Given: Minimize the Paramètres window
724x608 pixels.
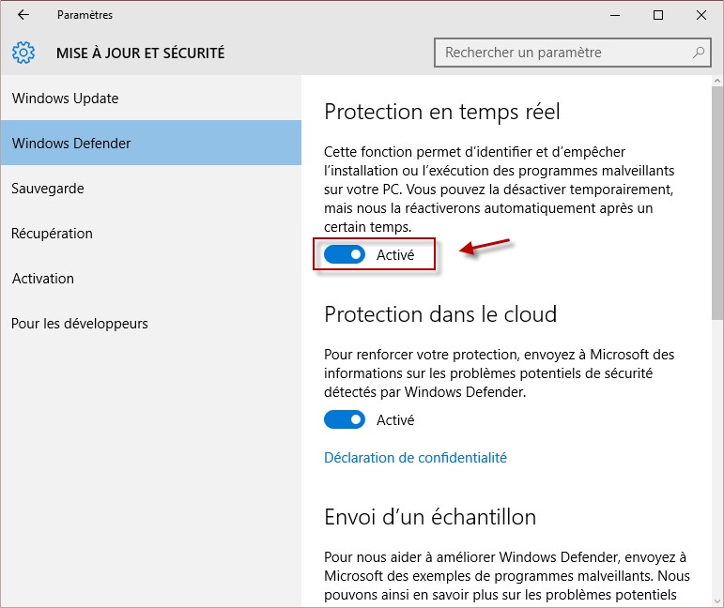Looking at the screenshot, I should click(614, 15).
